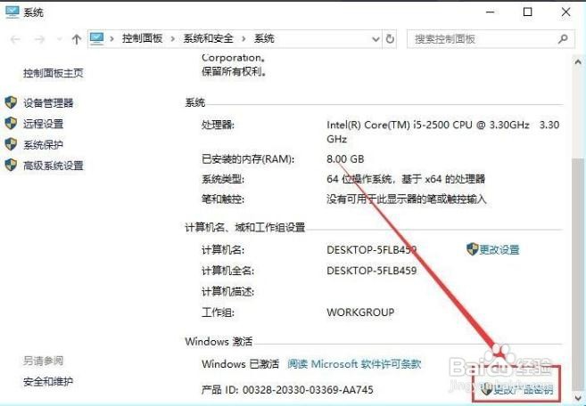Select the 控制面板 breadcrumb
The image size is (586, 406).
(x=142, y=38)
